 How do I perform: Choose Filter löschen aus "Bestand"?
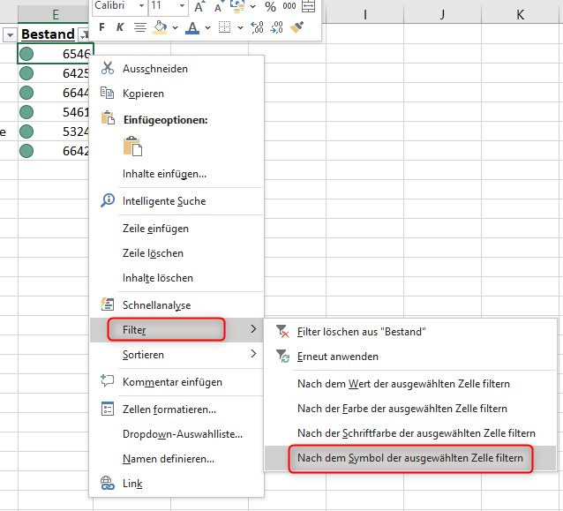click(410, 332)
